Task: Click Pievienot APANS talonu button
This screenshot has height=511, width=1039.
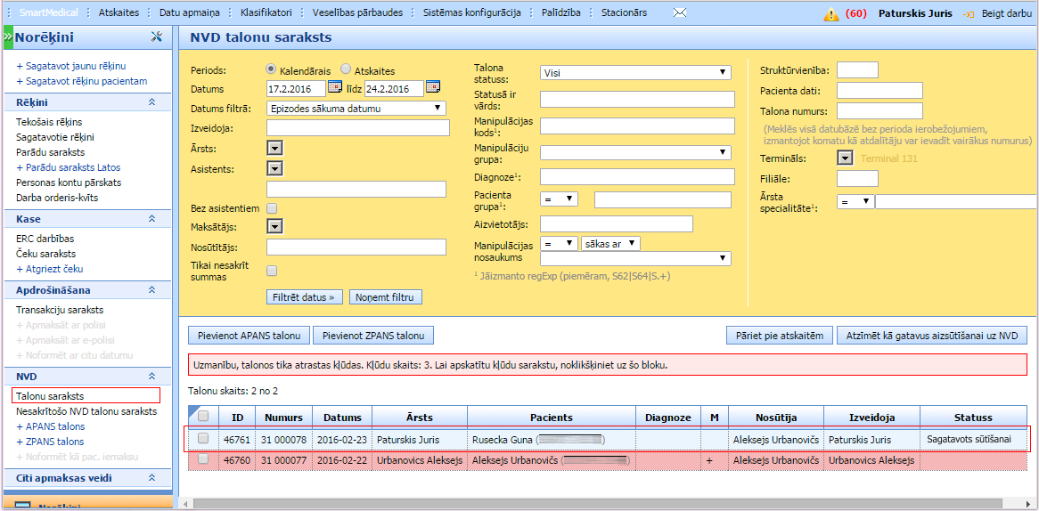Action: point(249,336)
